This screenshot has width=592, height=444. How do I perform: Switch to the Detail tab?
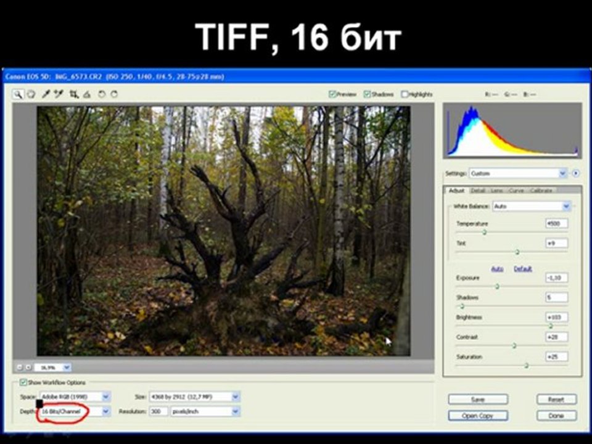point(477,191)
